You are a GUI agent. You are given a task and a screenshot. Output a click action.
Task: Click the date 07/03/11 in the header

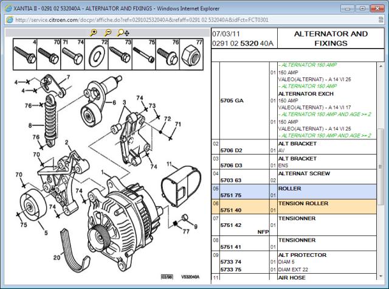[226, 34]
